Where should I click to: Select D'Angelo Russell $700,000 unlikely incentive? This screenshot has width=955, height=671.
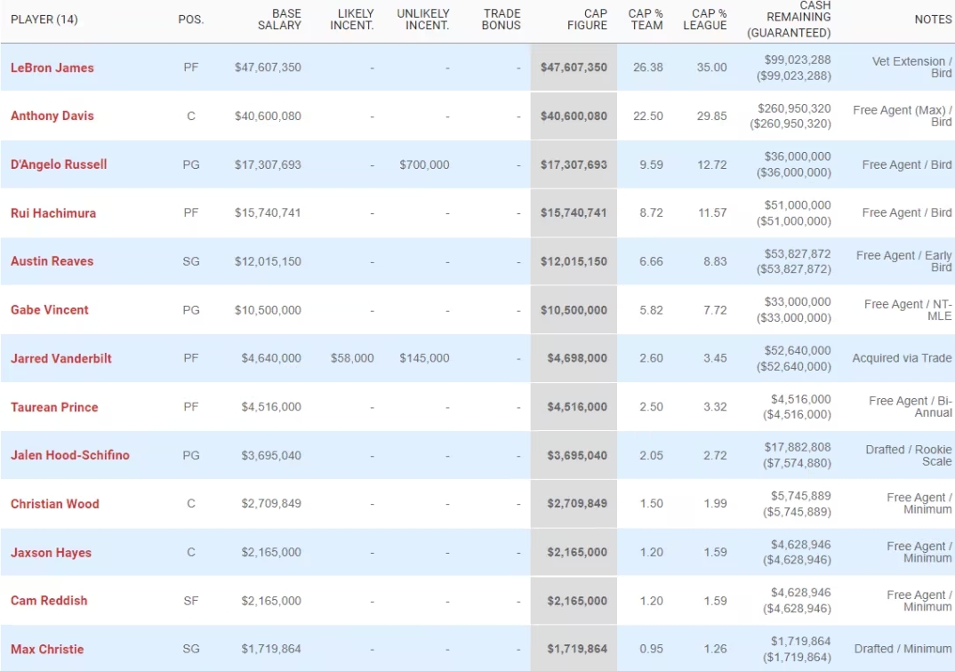click(x=424, y=164)
